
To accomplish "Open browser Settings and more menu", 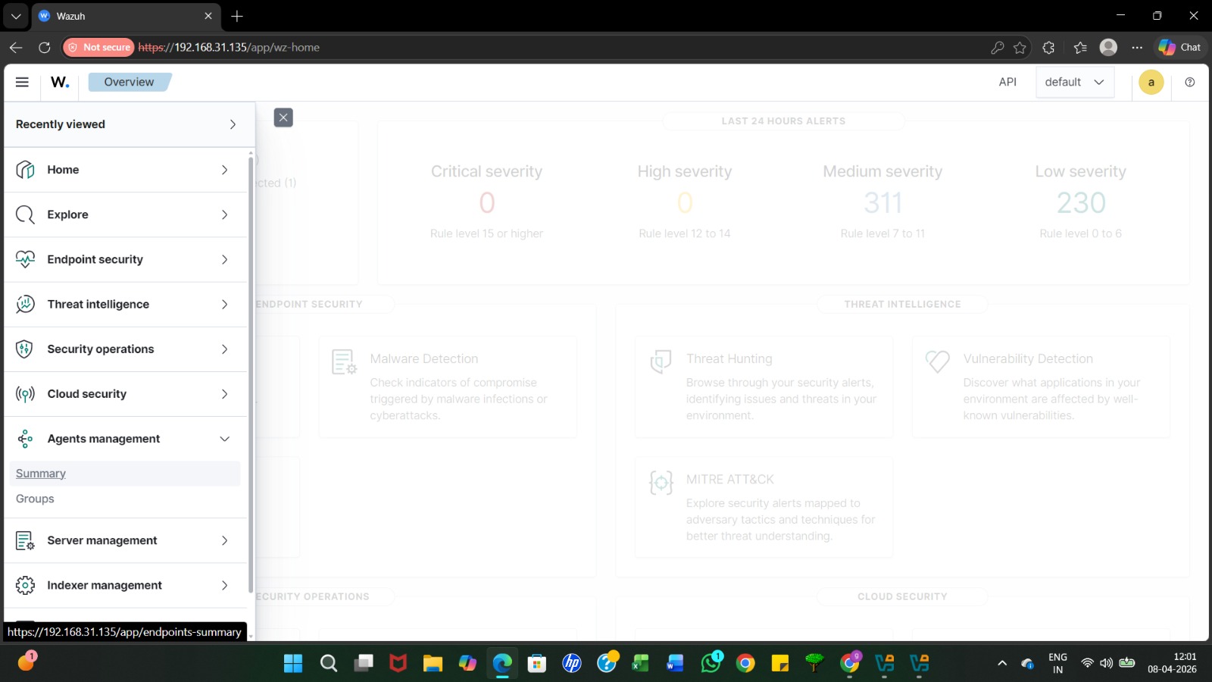I will click(1137, 47).
